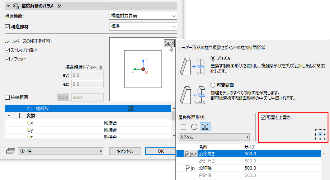This screenshot has height=180, width=330.
Task: Click the anchor point placement grid
Action: pyautogui.click(x=320, y=134)
